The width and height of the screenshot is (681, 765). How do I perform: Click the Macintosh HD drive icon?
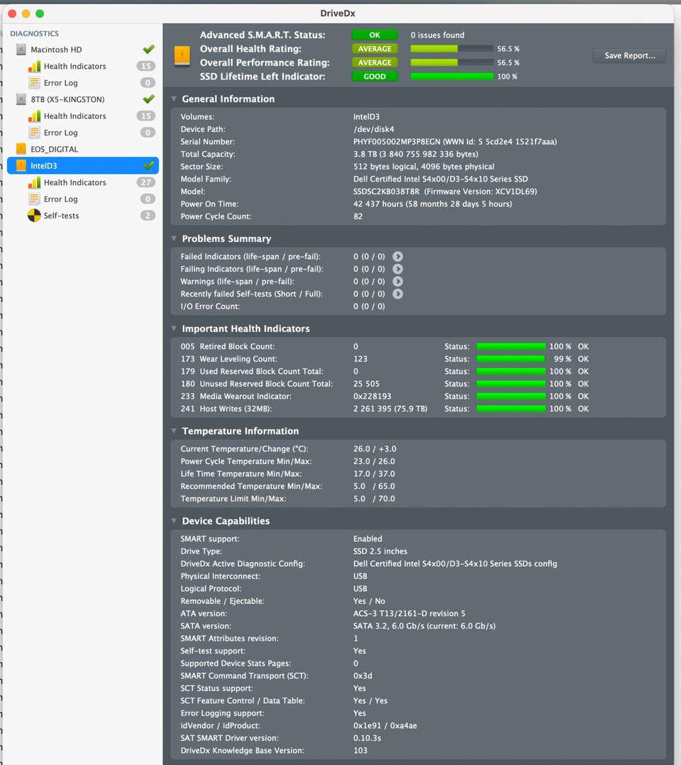(x=21, y=49)
